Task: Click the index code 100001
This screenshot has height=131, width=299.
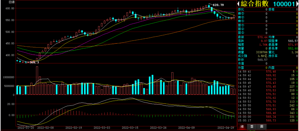Action: tap(284, 4)
